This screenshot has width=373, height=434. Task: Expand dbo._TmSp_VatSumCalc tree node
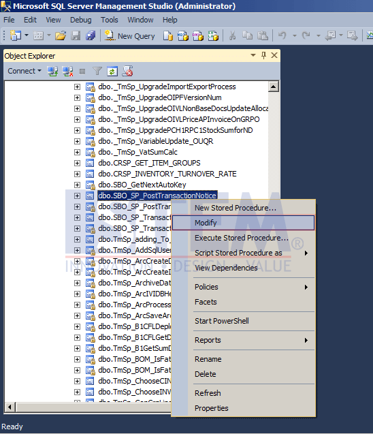(77, 152)
